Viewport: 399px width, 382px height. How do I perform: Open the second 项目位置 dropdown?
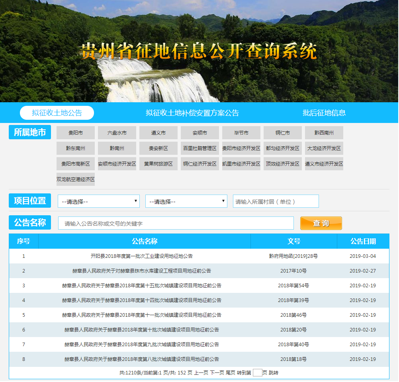click(186, 201)
